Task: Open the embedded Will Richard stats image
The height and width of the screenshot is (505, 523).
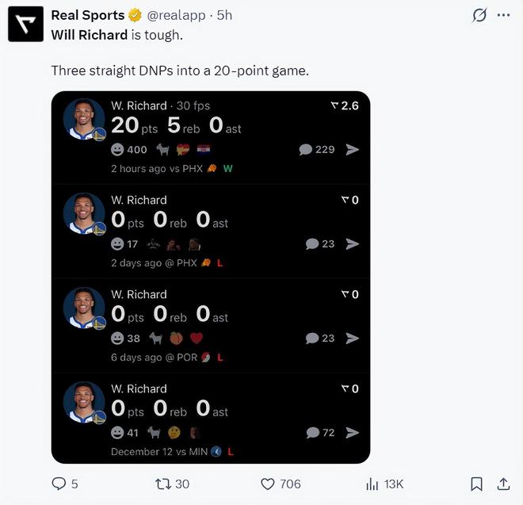Action: click(210, 277)
